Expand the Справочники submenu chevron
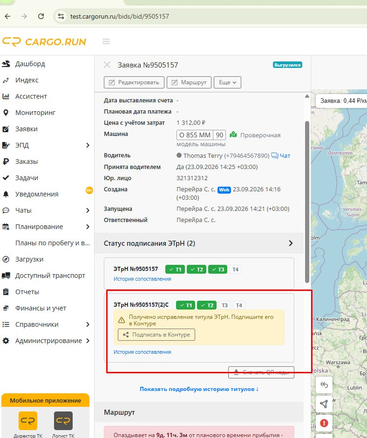The height and width of the screenshot is (438, 367). (88, 324)
